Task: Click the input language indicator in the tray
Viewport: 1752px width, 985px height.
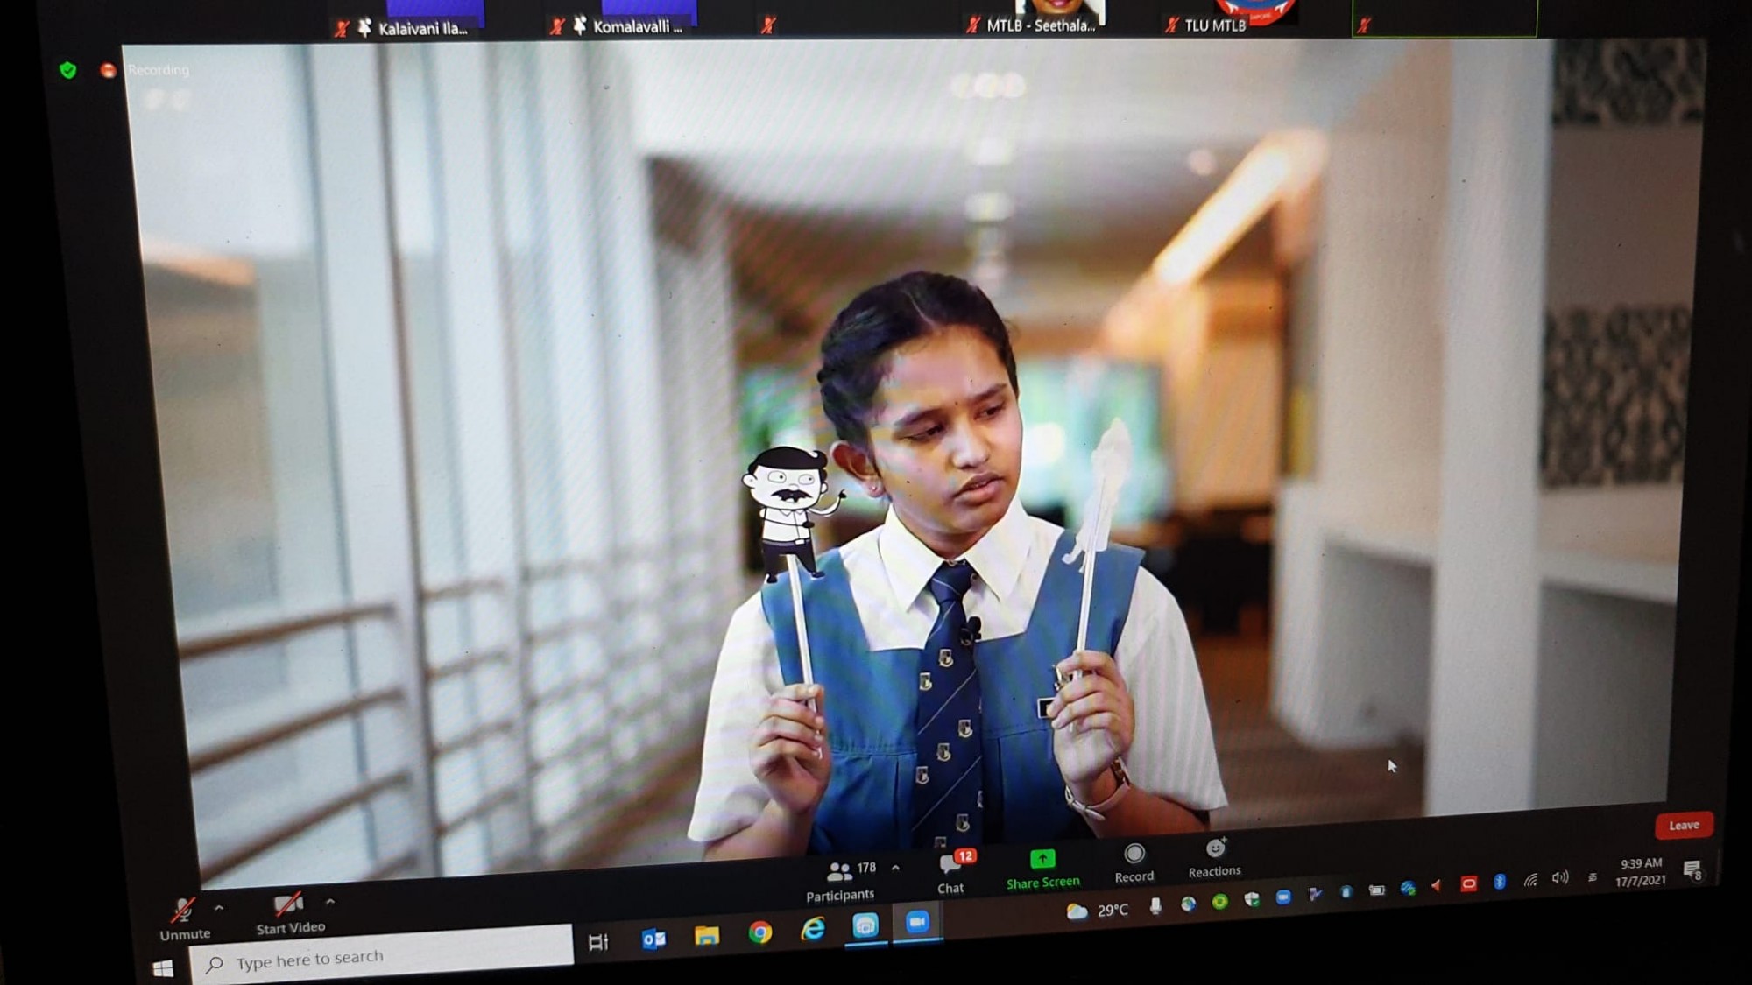Action: pos(1592,876)
